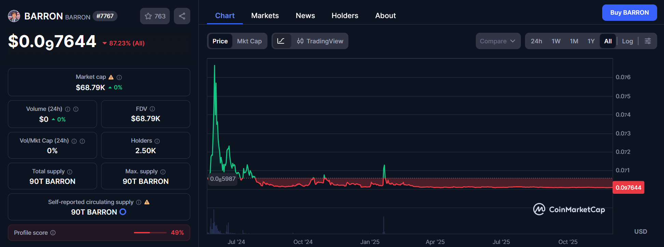
Task: Select the line chart view icon
Action: pos(281,41)
